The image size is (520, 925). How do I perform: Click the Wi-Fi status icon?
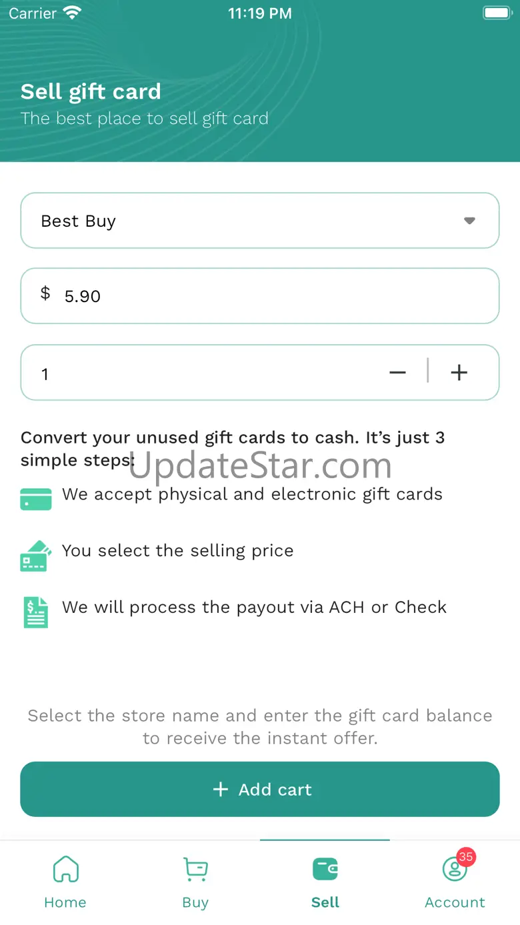click(71, 13)
